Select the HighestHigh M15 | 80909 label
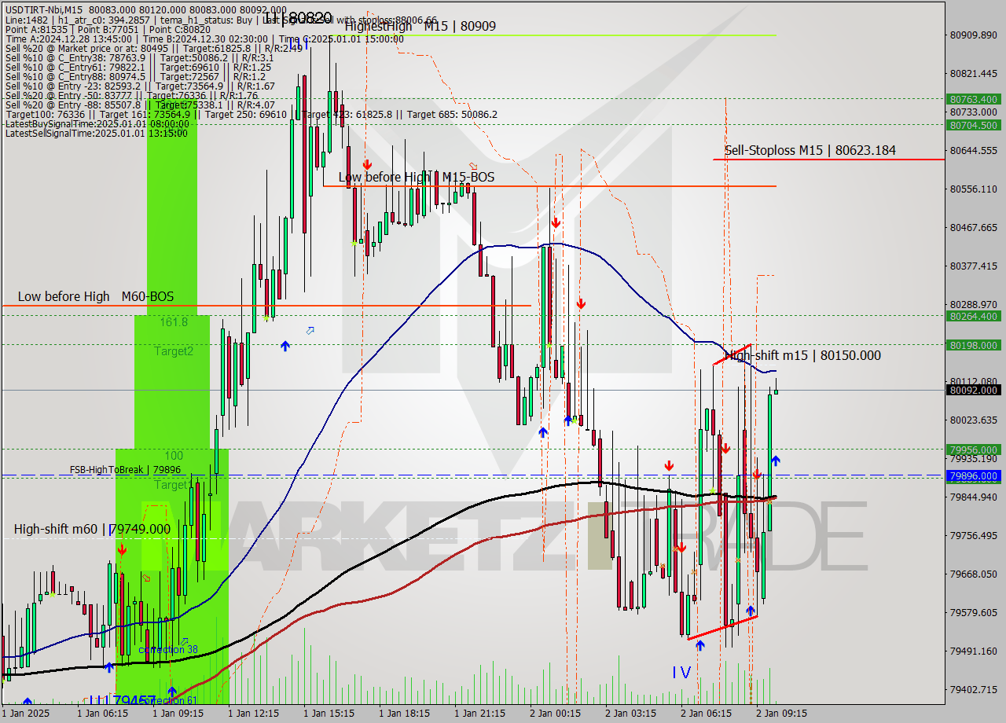The width and height of the screenshot is (1006, 723). [420, 26]
